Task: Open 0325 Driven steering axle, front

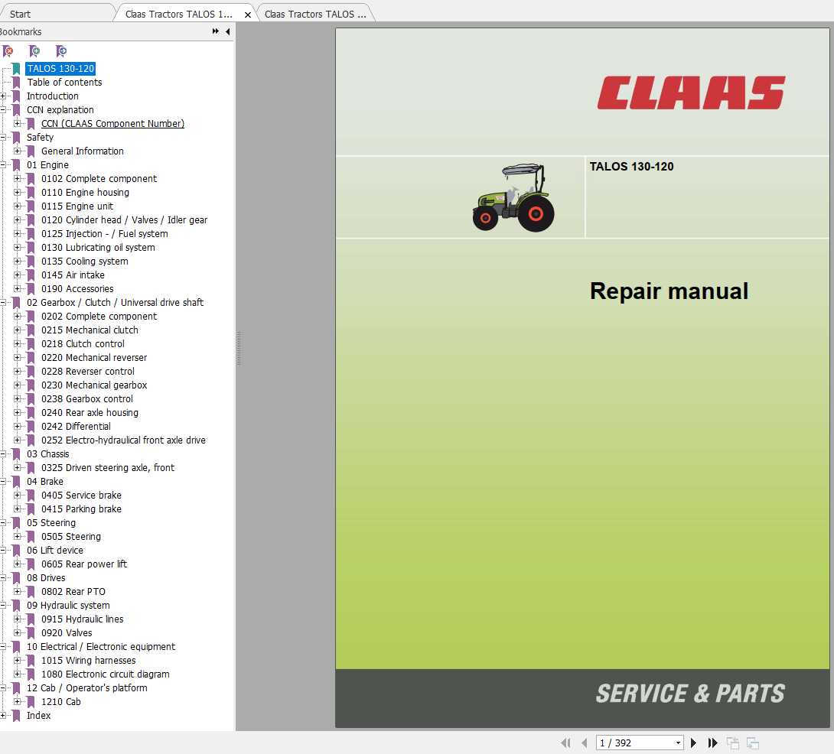Action: (108, 468)
